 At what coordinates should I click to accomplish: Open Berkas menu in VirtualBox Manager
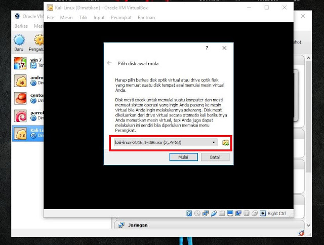21,26
